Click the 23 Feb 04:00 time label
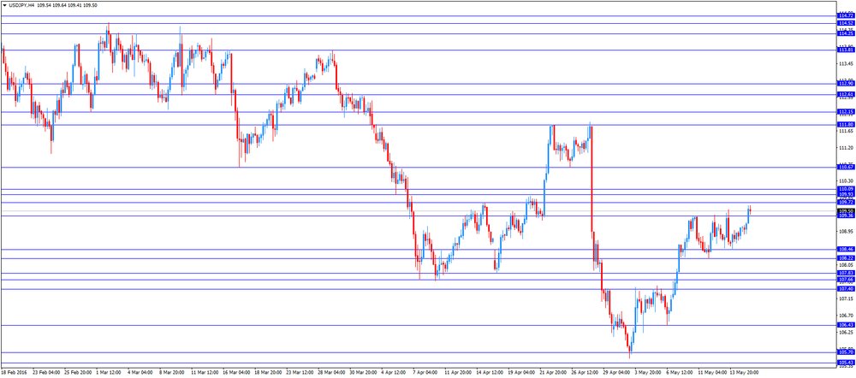The width and height of the screenshot is (856, 378). (x=45, y=373)
